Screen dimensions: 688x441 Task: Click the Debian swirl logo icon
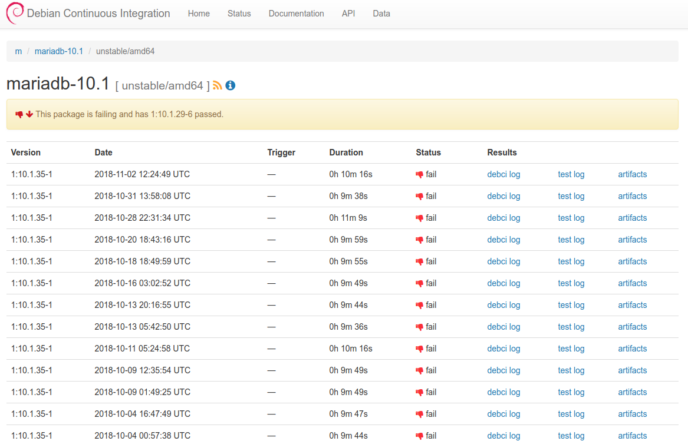15,14
